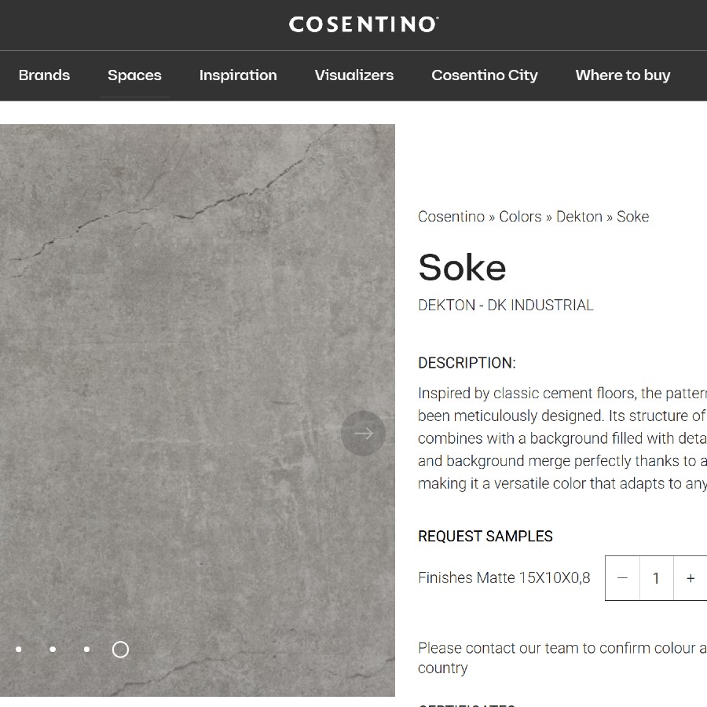Select the first carousel dot
This screenshot has width=707, height=707.
coord(19,650)
